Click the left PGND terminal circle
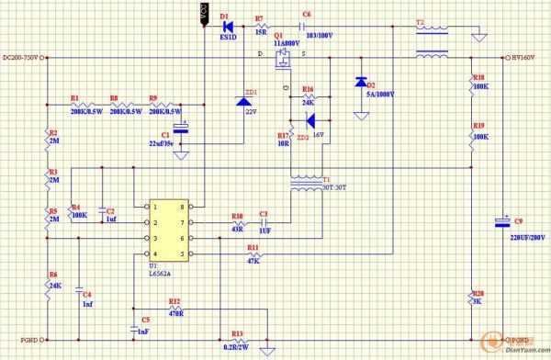 point(42,340)
